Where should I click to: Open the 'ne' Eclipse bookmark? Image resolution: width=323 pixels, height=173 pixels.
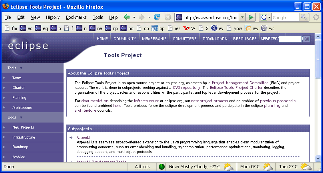coord(96,28)
